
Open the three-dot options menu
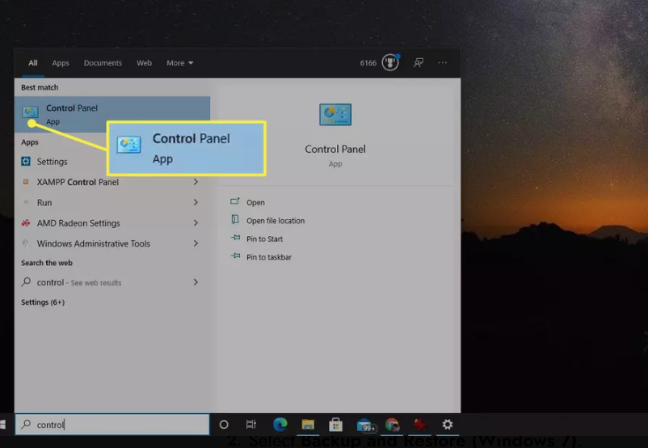tap(442, 62)
